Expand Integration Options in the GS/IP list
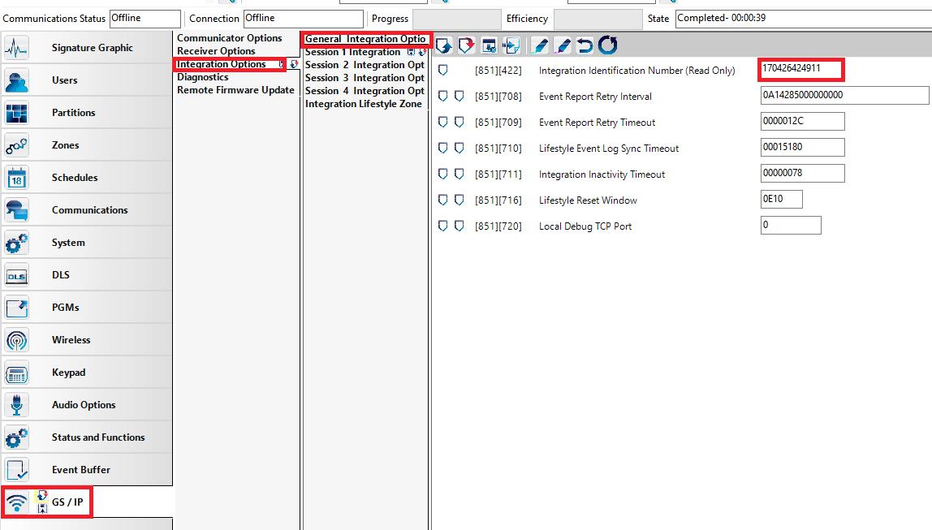 [x=222, y=64]
